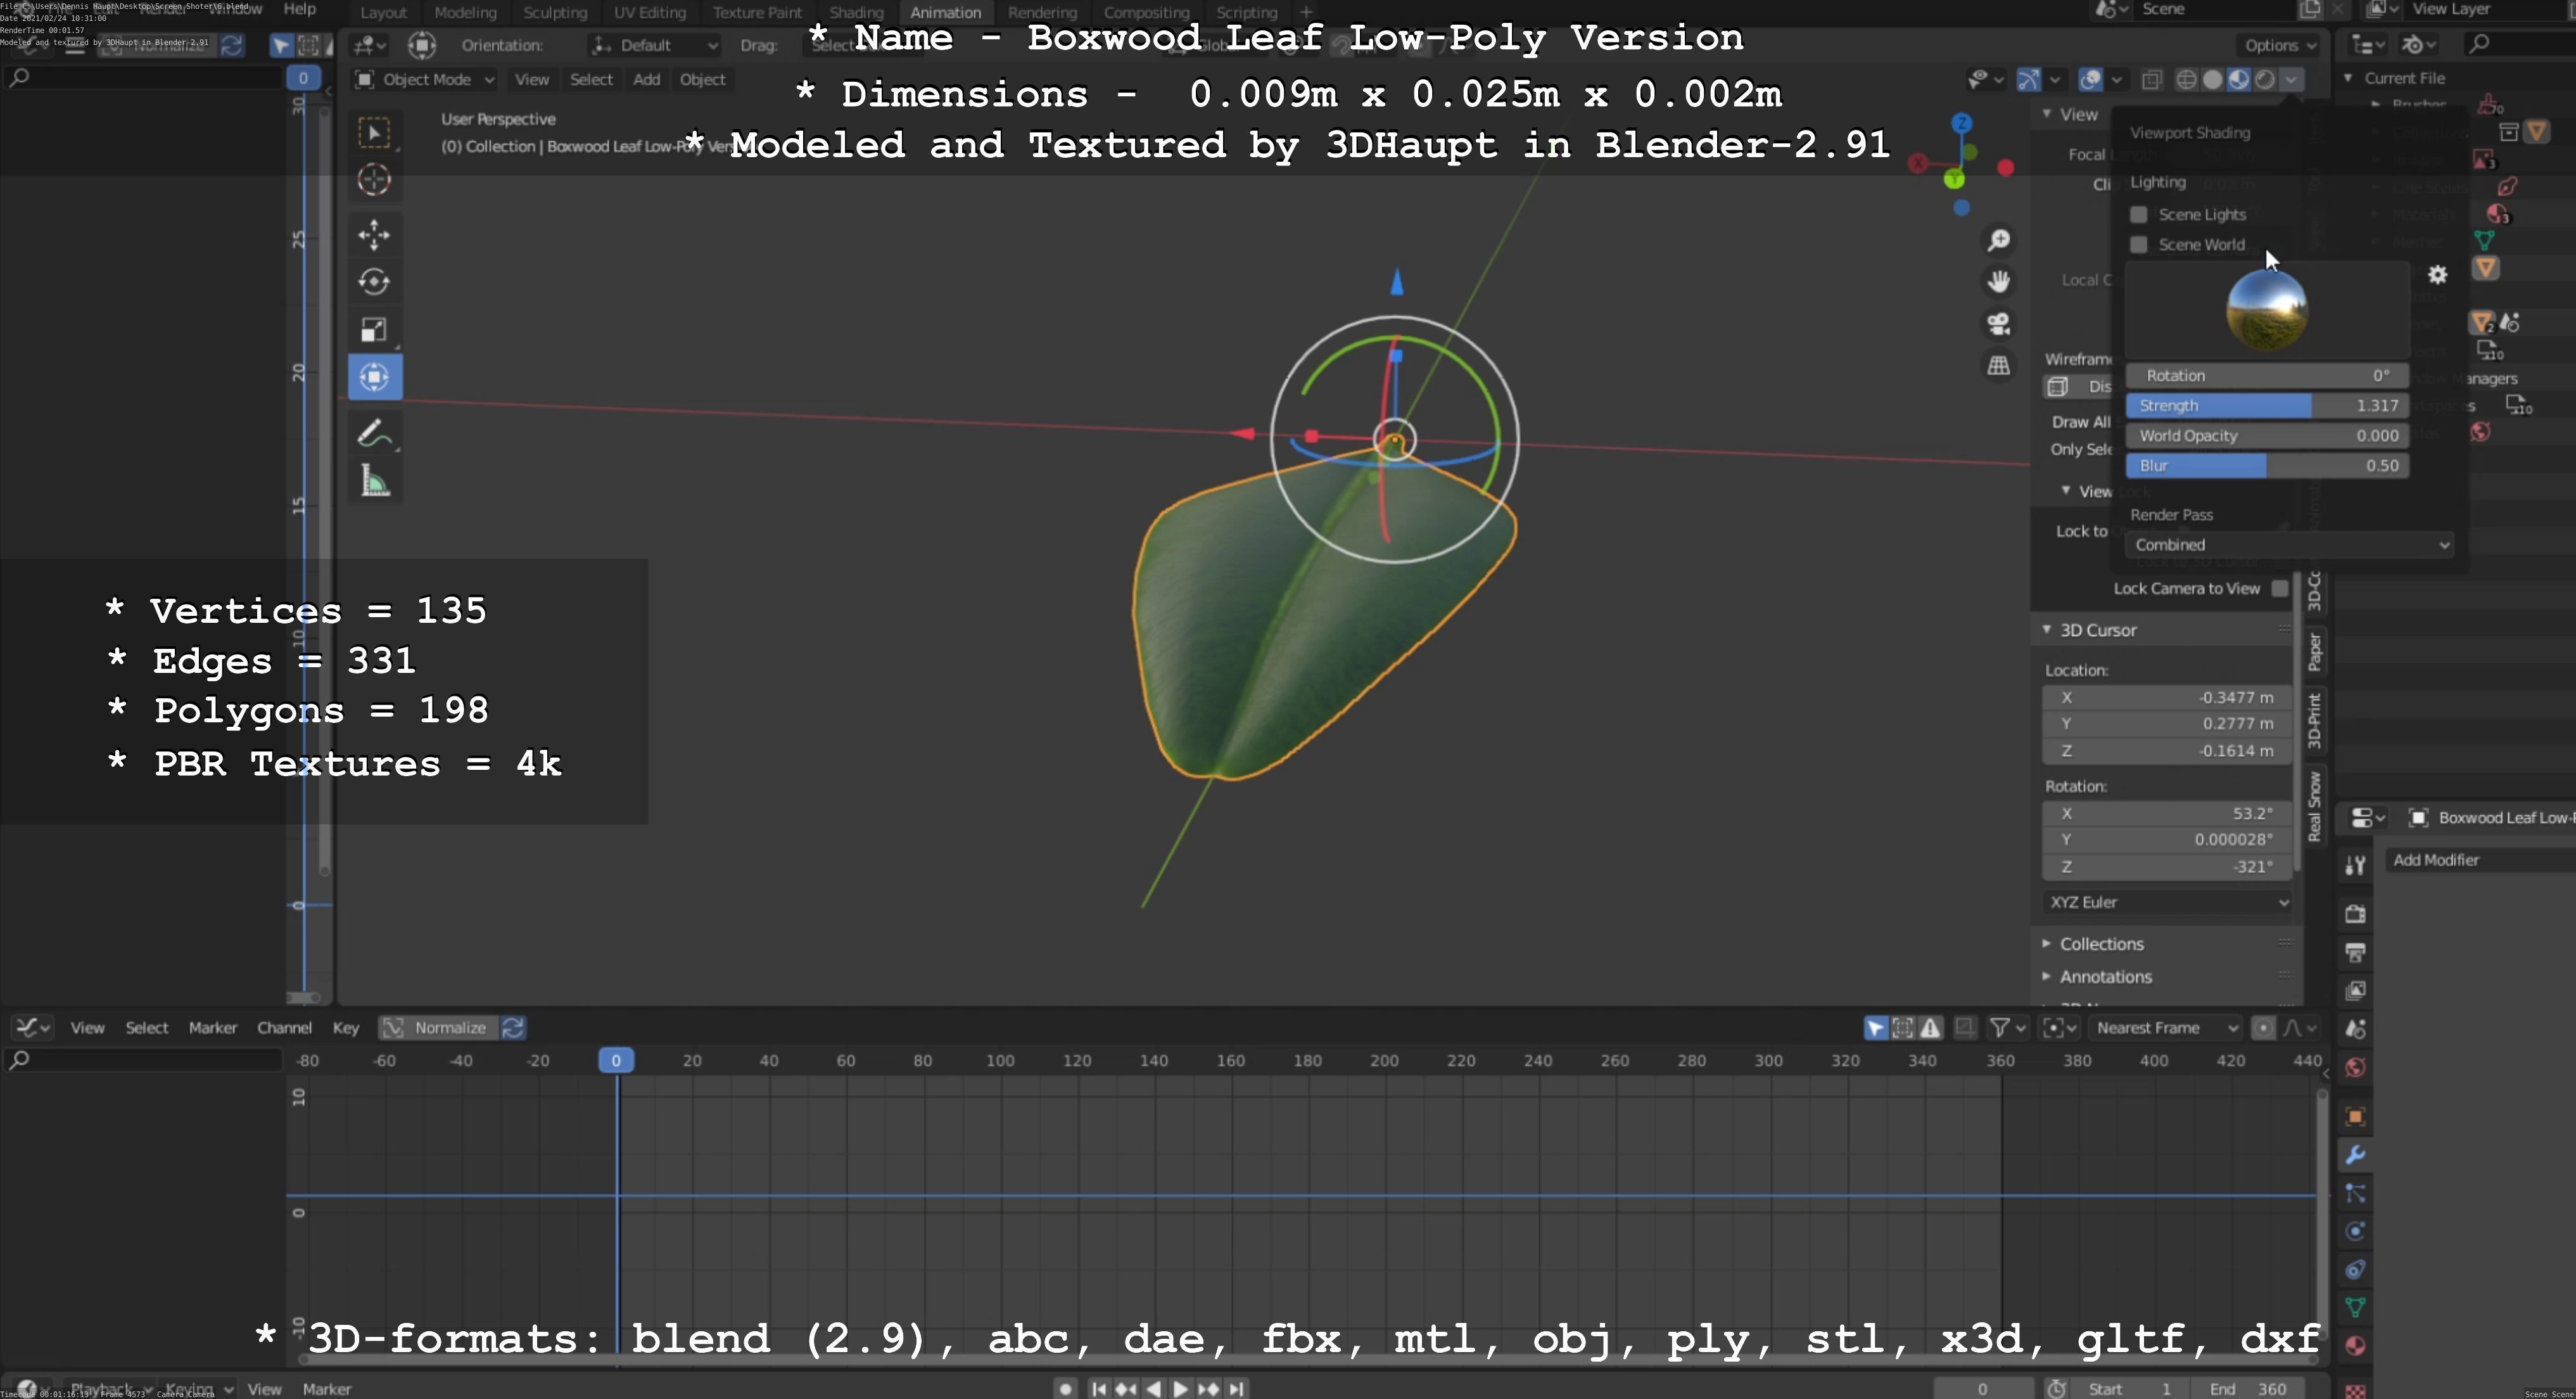This screenshot has width=2576, height=1399.
Task: Switch to material preview shading
Action: click(2239, 79)
